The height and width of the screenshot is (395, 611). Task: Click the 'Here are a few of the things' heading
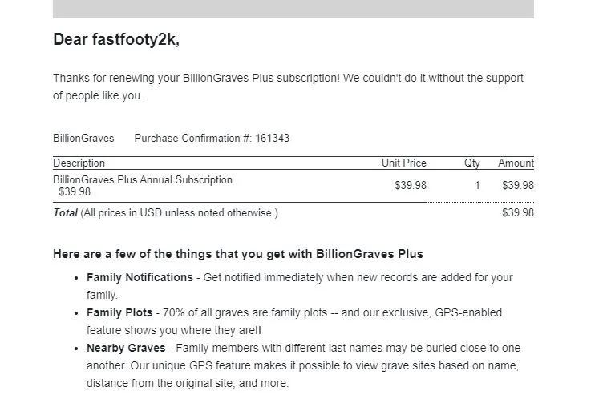click(238, 254)
